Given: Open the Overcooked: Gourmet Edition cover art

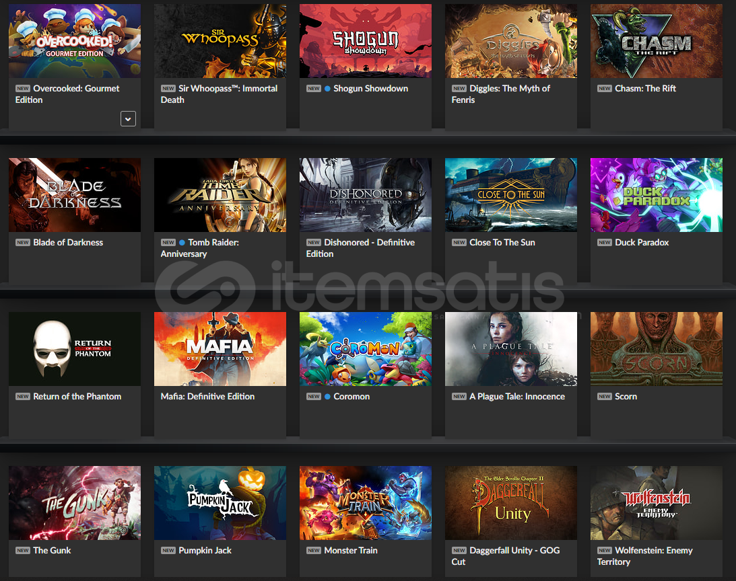Looking at the screenshot, I should click(x=75, y=41).
